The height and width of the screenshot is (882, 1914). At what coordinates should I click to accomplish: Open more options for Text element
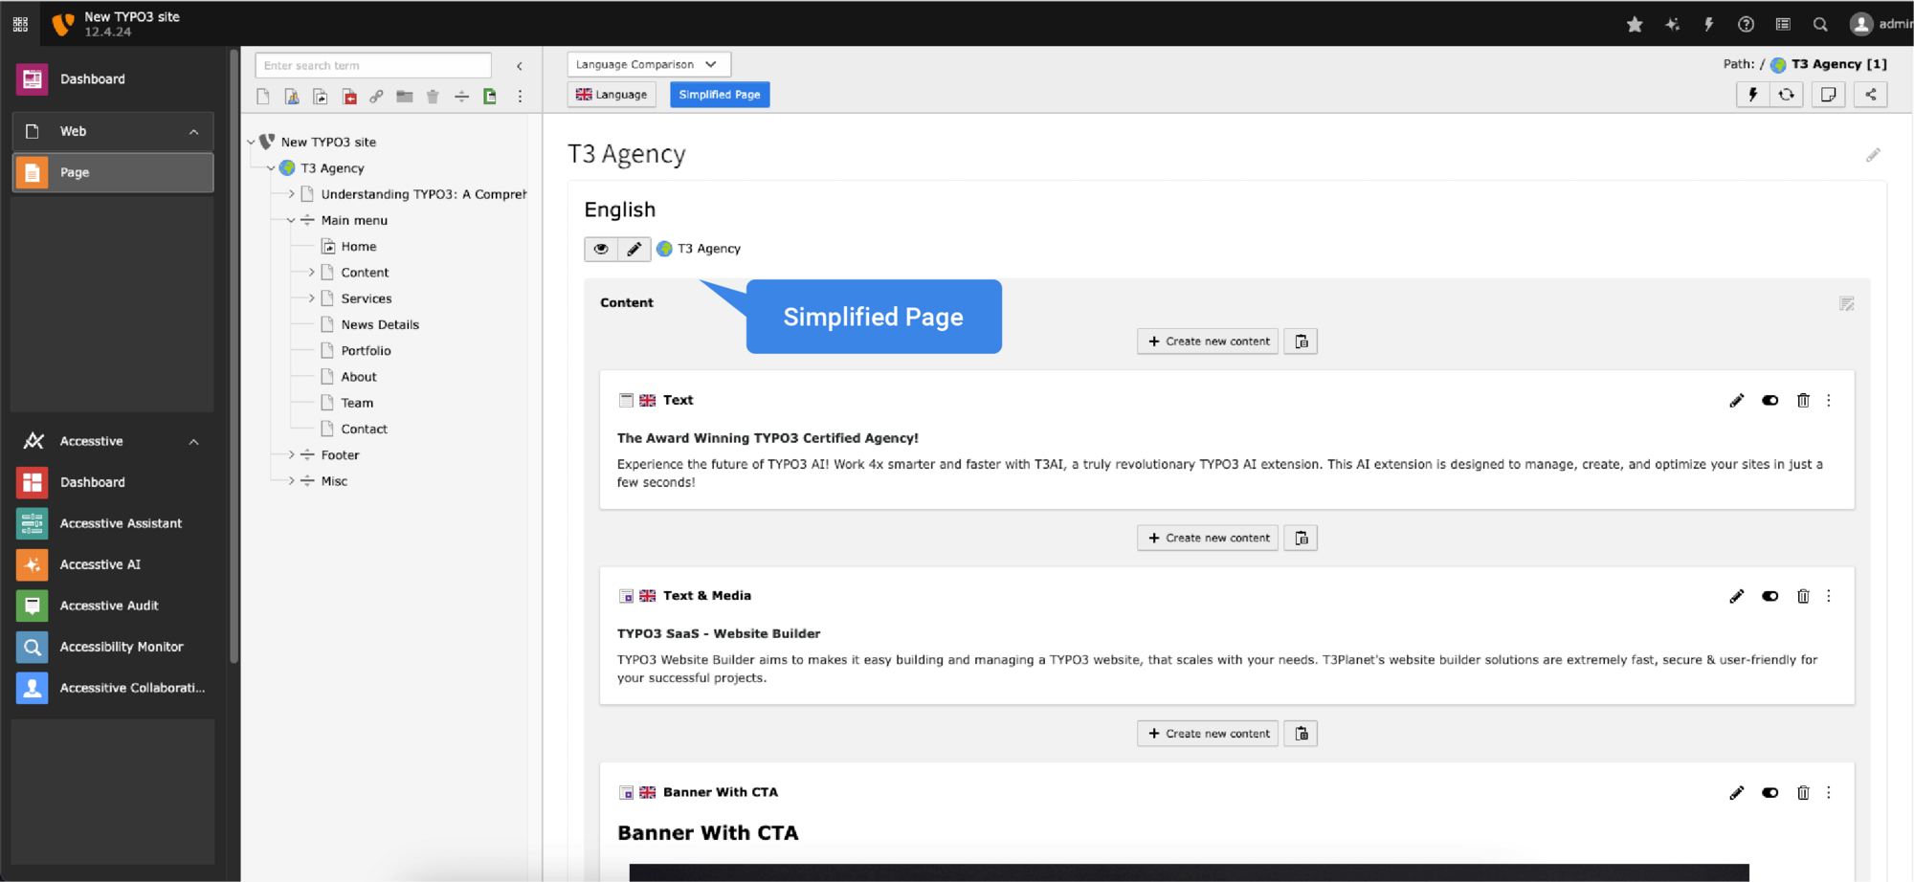point(1829,401)
